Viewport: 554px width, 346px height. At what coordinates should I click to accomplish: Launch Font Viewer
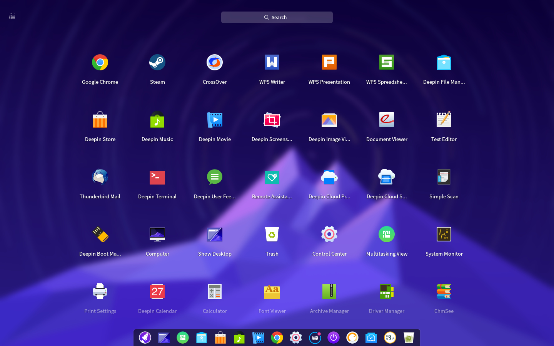click(x=272, y=291)
